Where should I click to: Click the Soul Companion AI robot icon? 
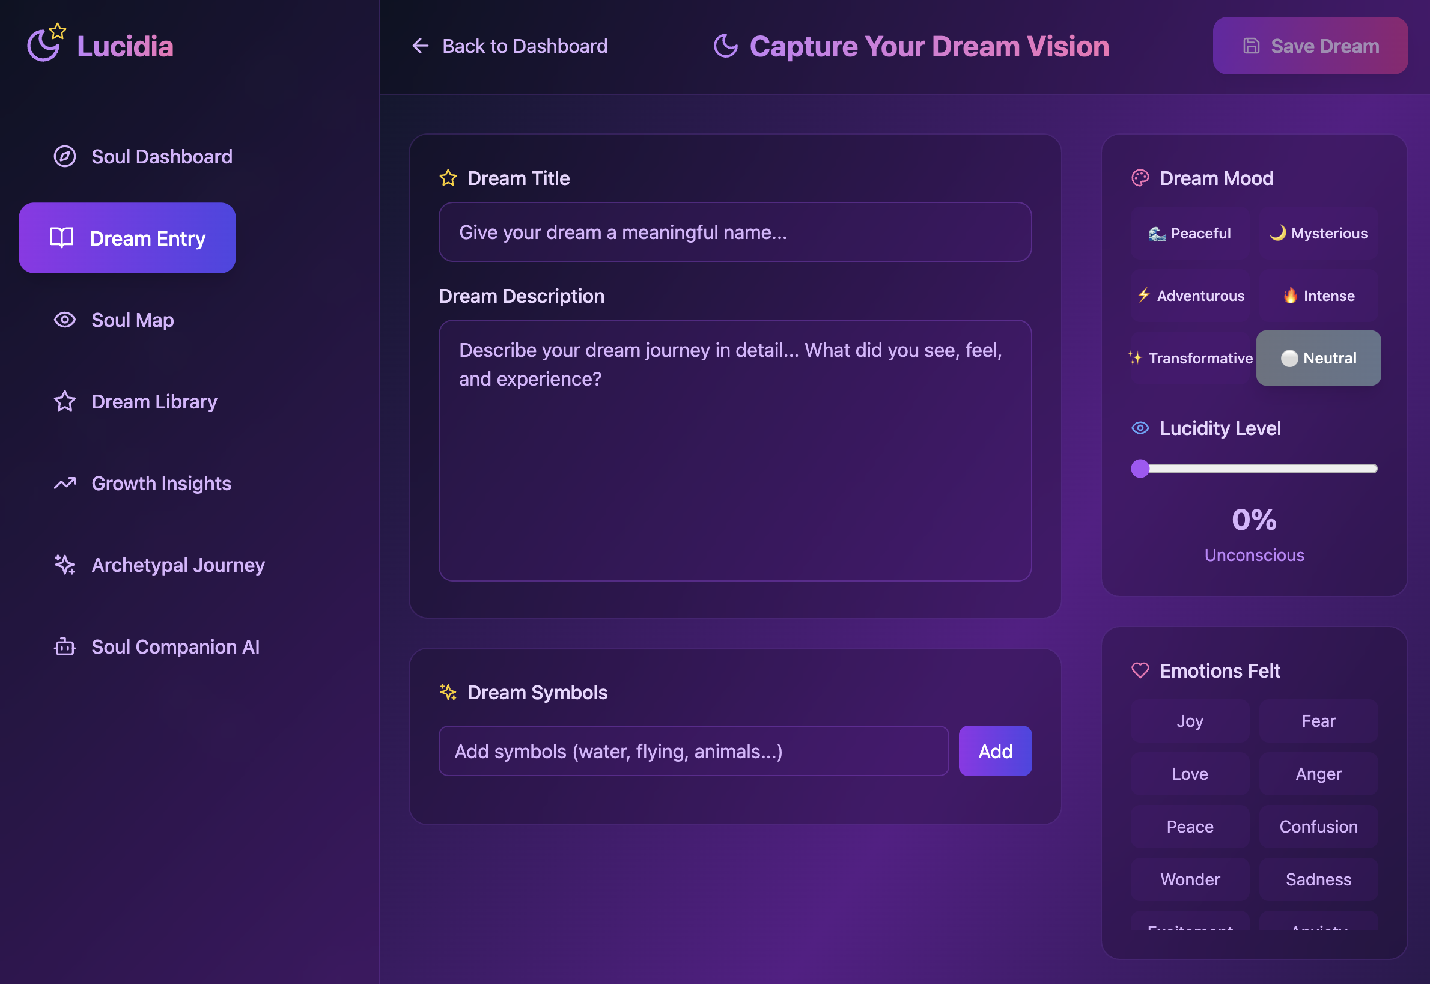tap(65, 647)
